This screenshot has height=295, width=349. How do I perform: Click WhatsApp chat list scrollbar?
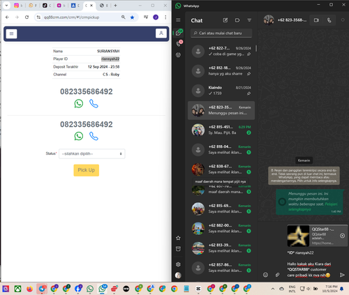pyautogui.click(x=256, y=48)
